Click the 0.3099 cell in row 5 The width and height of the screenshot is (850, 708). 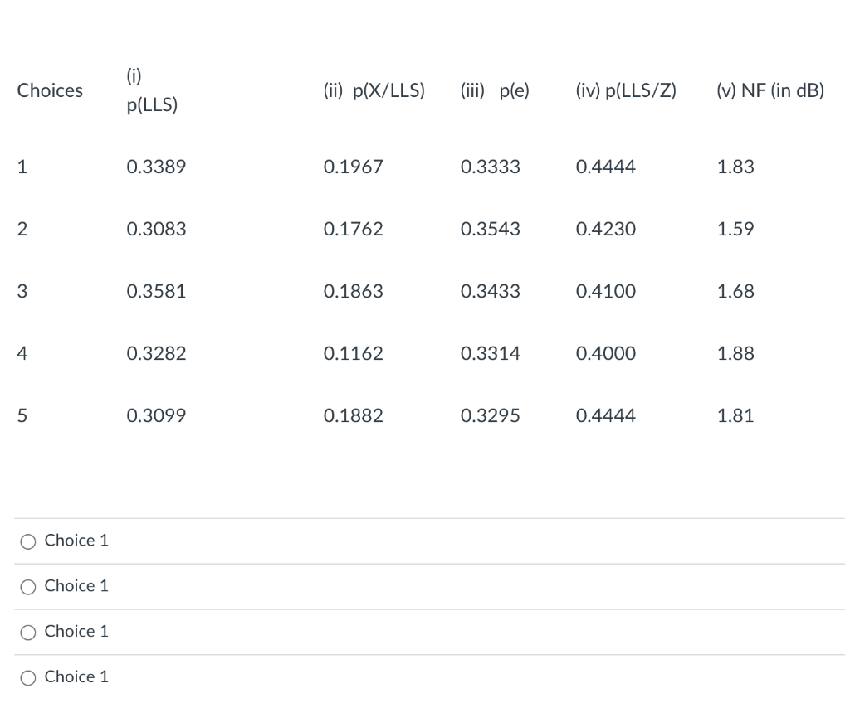pos(156,415)
